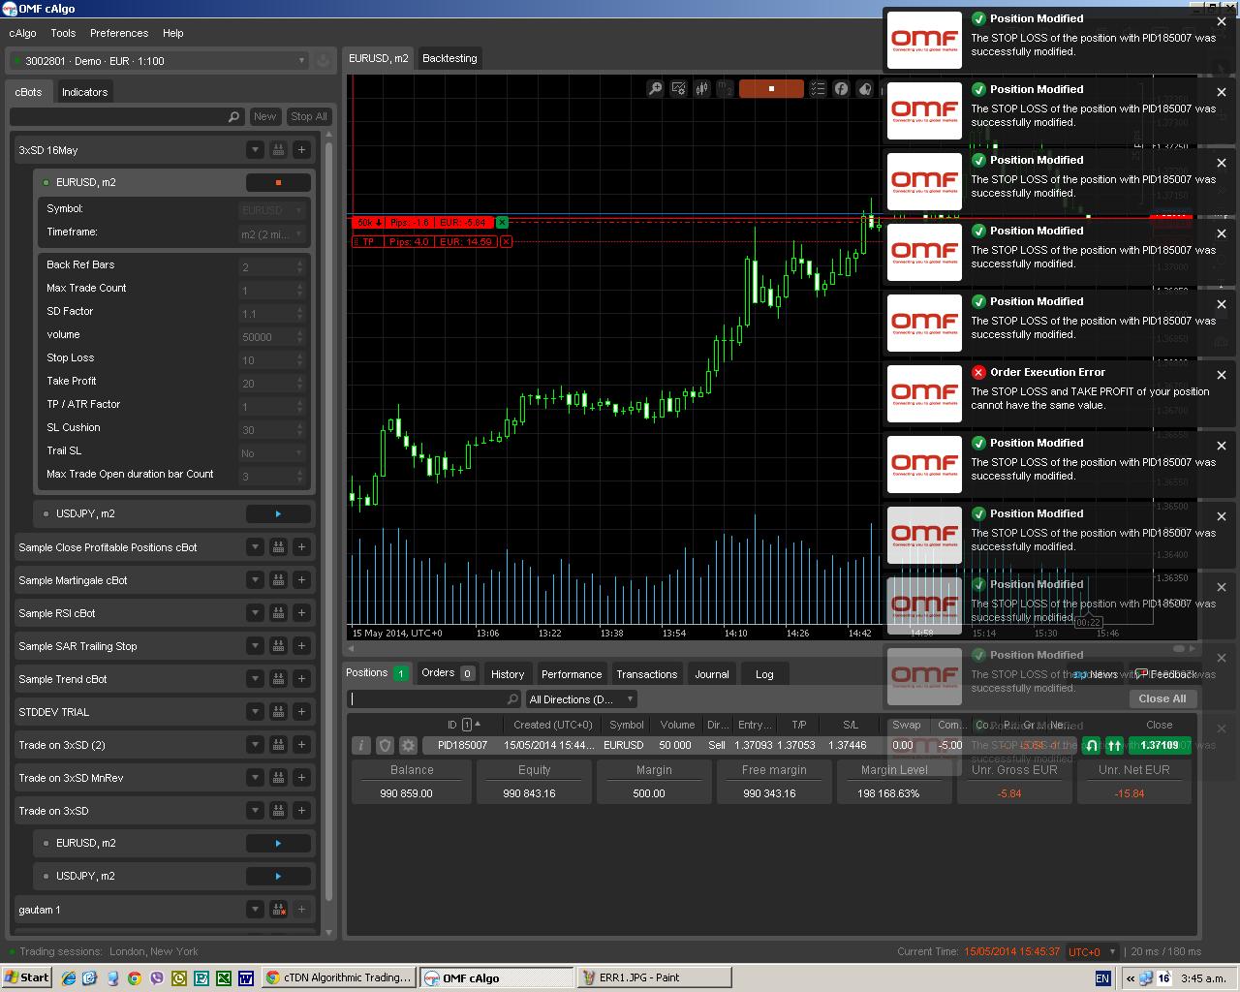Viewport: 1240px width, 992px height.
Task: Open build icon for Trade on 3xSD (2)
Action: (x=278, y=745)
